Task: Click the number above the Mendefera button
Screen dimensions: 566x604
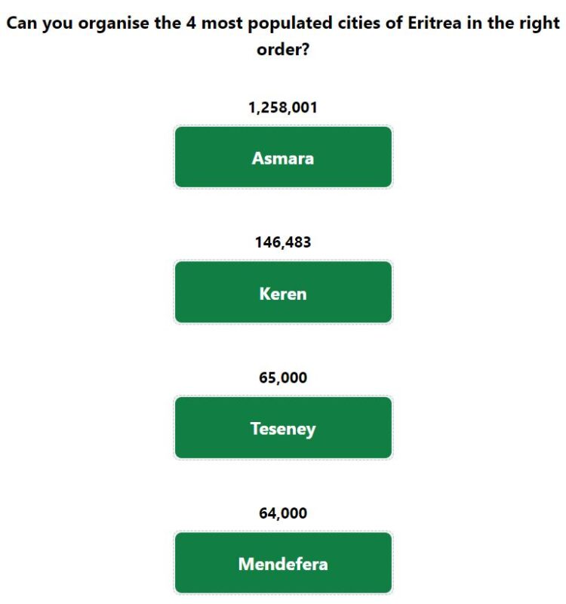Action: coord(283,513)
